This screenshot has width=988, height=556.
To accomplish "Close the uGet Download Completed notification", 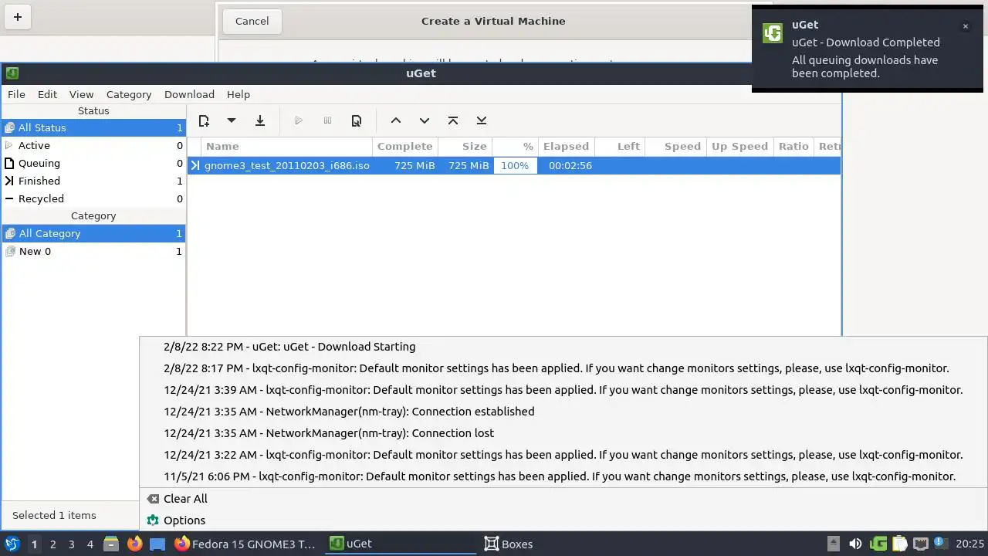I will click(965, 26).
